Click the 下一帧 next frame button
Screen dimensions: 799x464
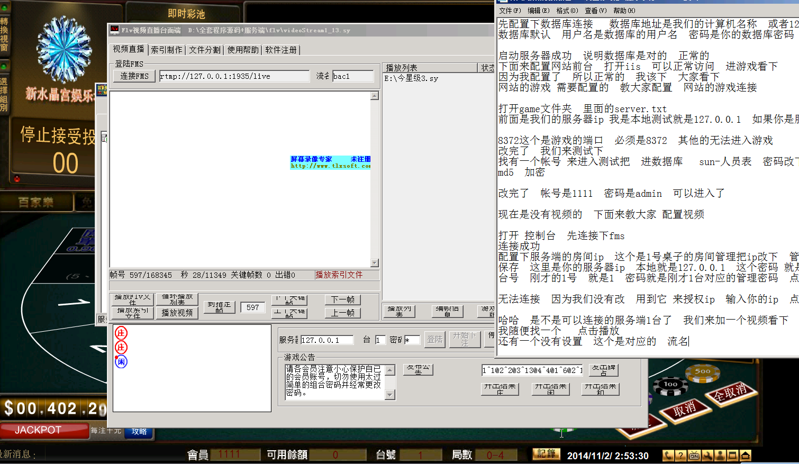[342, 300]
